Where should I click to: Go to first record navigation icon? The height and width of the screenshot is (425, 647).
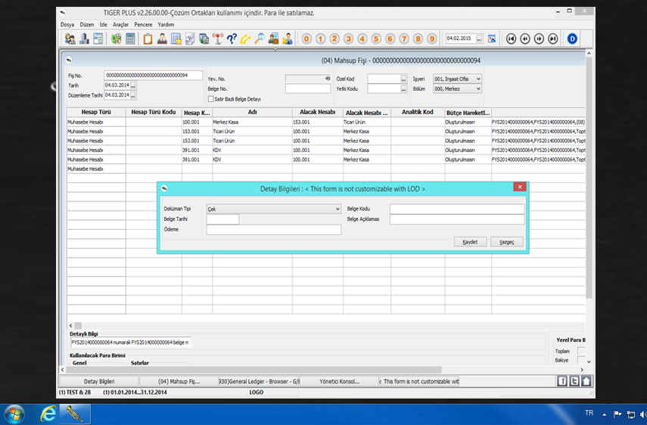[x=512, y=39]
